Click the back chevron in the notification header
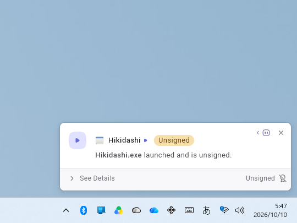This screenshot has width=297, height=223. [x=258, y=133]
